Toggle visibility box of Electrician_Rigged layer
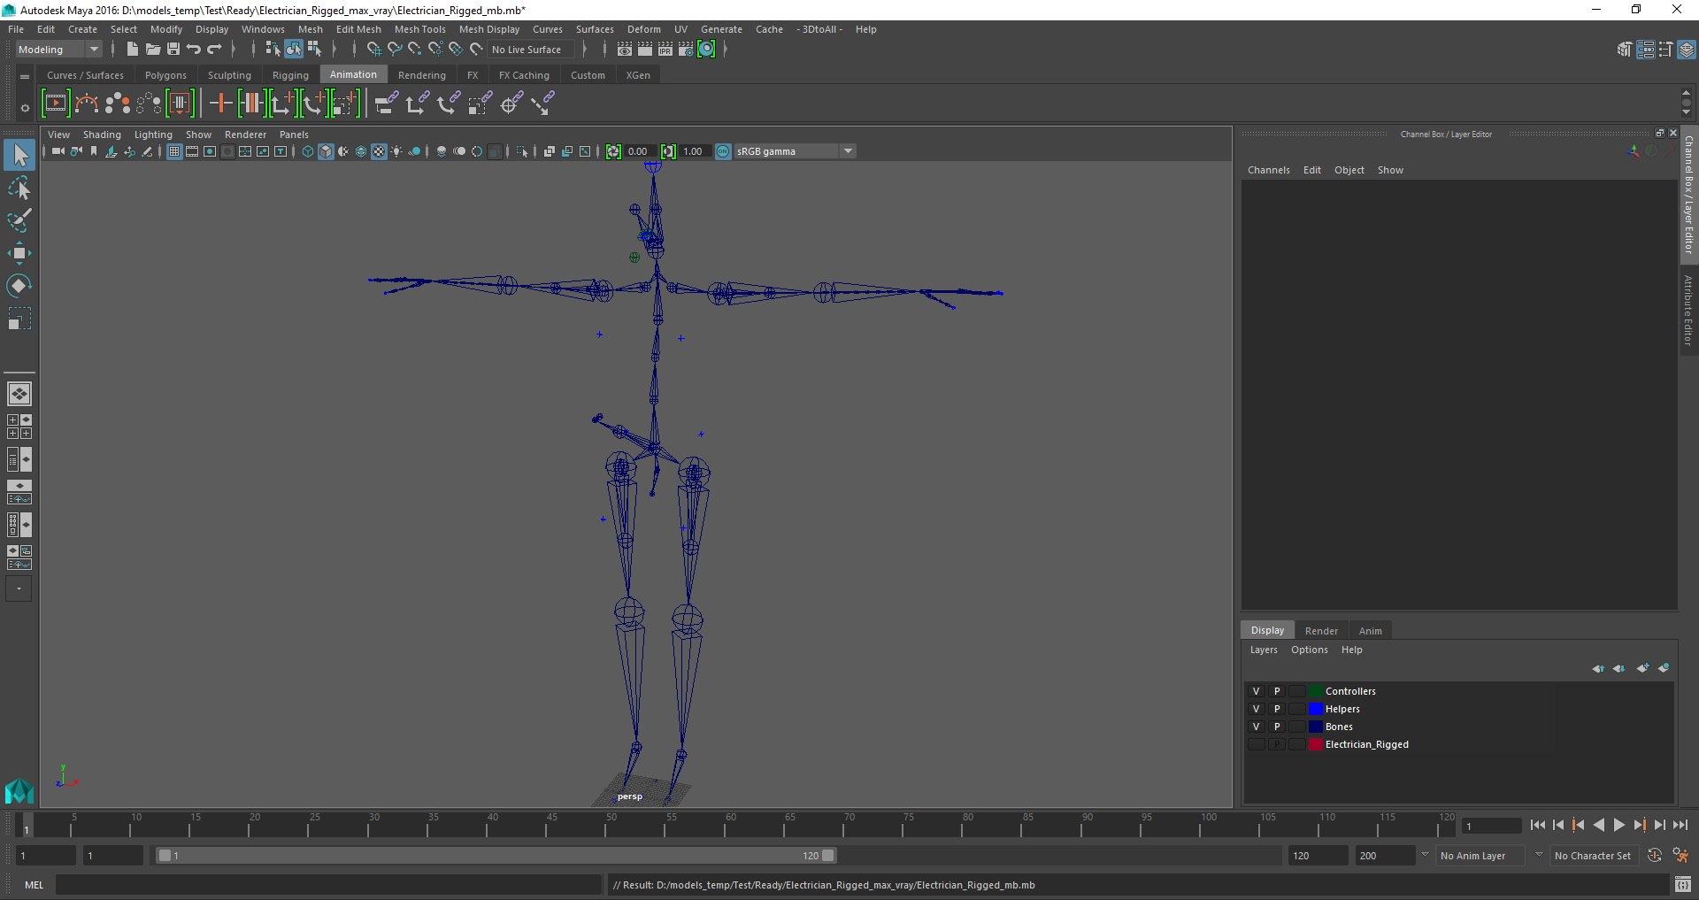Screen dimensions: 1699x900 click(x=1256, y=744)
